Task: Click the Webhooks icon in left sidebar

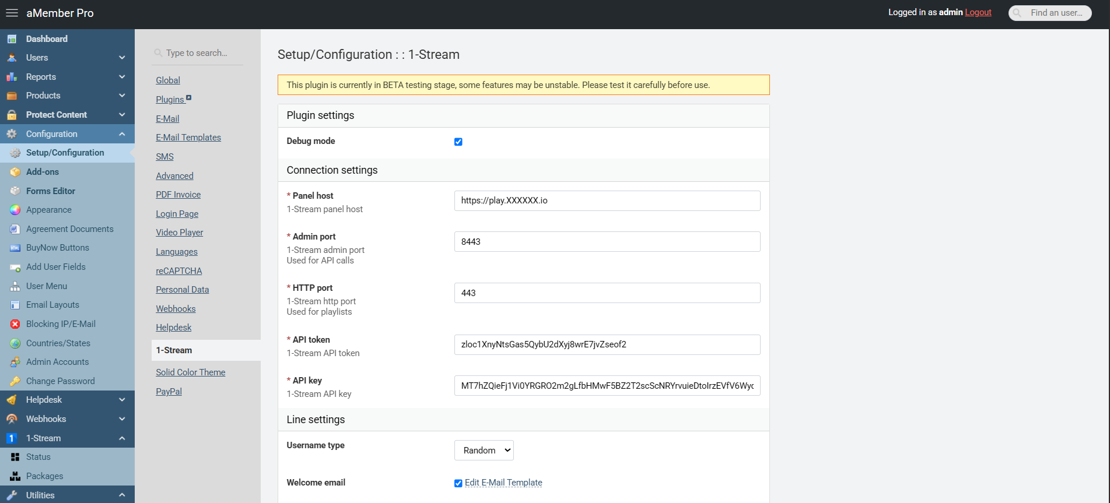Action: coord(12,419)
